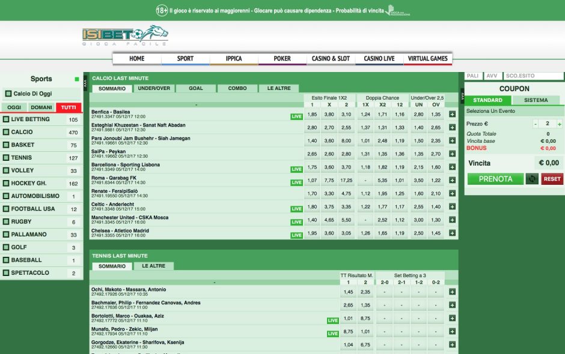Expand plus icon for Bortolotti - Ouakaa
565x354 pixels.
click(452, 318)
